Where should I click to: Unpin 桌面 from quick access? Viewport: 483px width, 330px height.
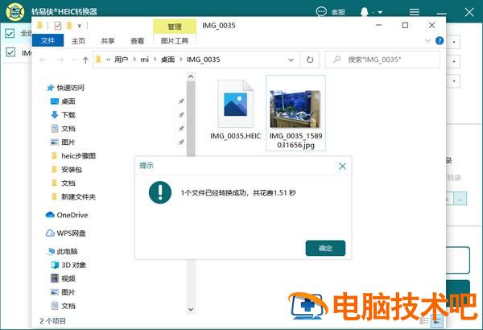tap(181, 101)
